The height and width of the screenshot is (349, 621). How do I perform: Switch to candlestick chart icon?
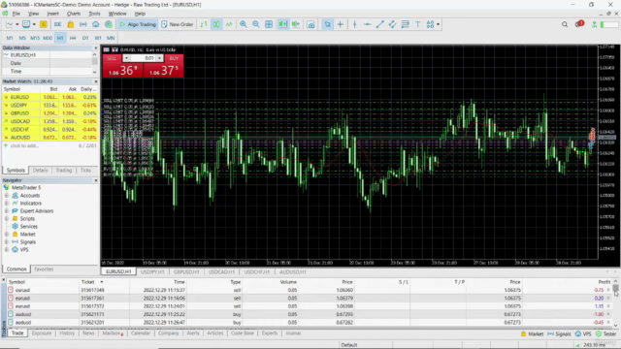[216, 24]
